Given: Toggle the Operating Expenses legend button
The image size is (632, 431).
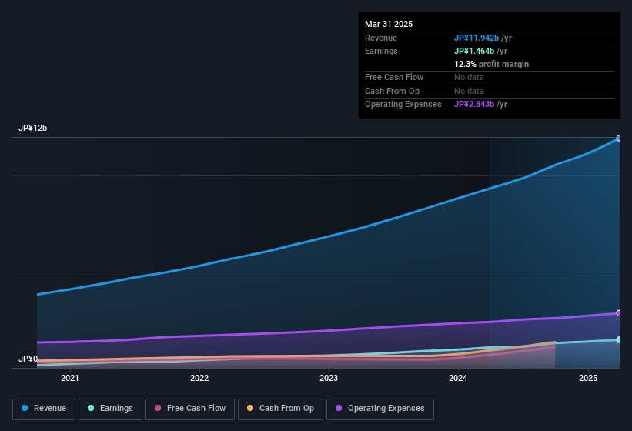Looking at the screenshot, I should click(380, 409).
